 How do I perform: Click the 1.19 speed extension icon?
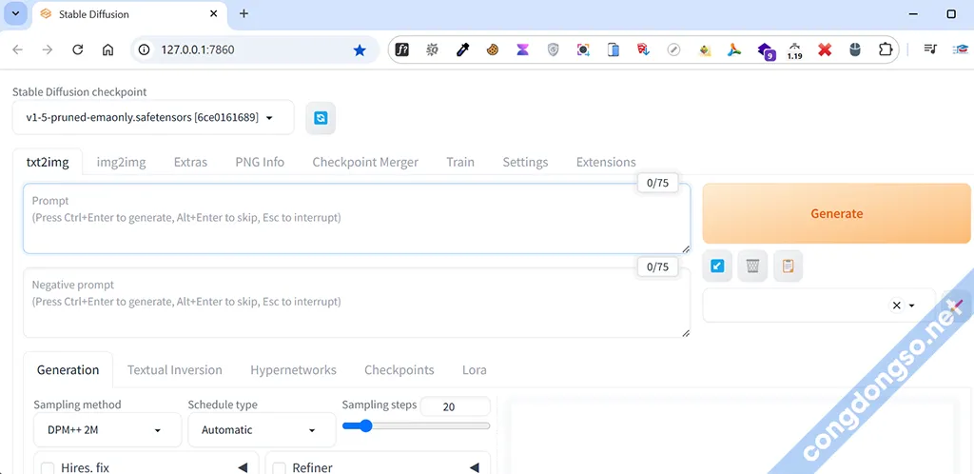pos(794,50)
